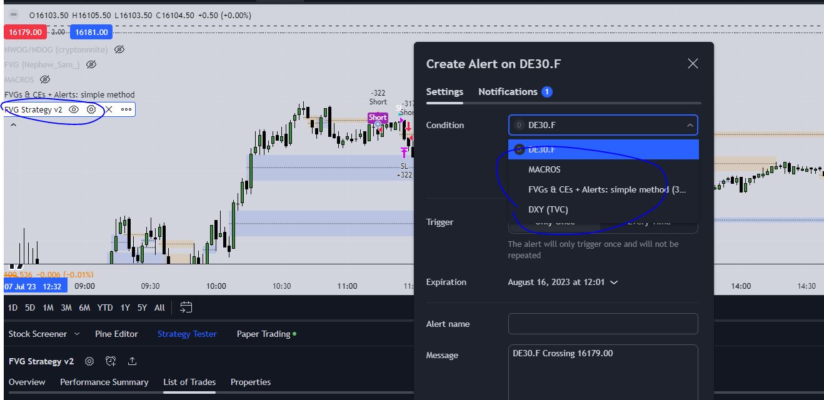Screen dimensions: 824x400
Task: Hide FVG Strategy v2 with eye icon
Action: click(74, 109)
